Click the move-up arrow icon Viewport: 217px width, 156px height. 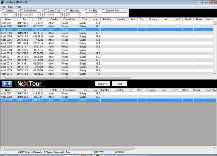[4, 84]
